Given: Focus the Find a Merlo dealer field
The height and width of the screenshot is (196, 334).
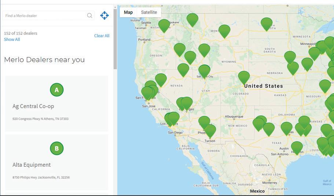Looking at the screenshot, I should coord(48,15).
